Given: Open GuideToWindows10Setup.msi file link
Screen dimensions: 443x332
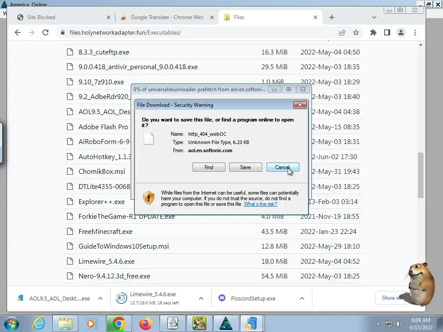Looking at the screenshot, I should click(123, 246).
